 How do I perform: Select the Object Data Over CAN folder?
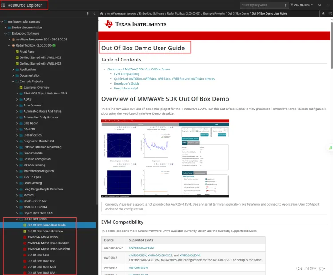38,213
